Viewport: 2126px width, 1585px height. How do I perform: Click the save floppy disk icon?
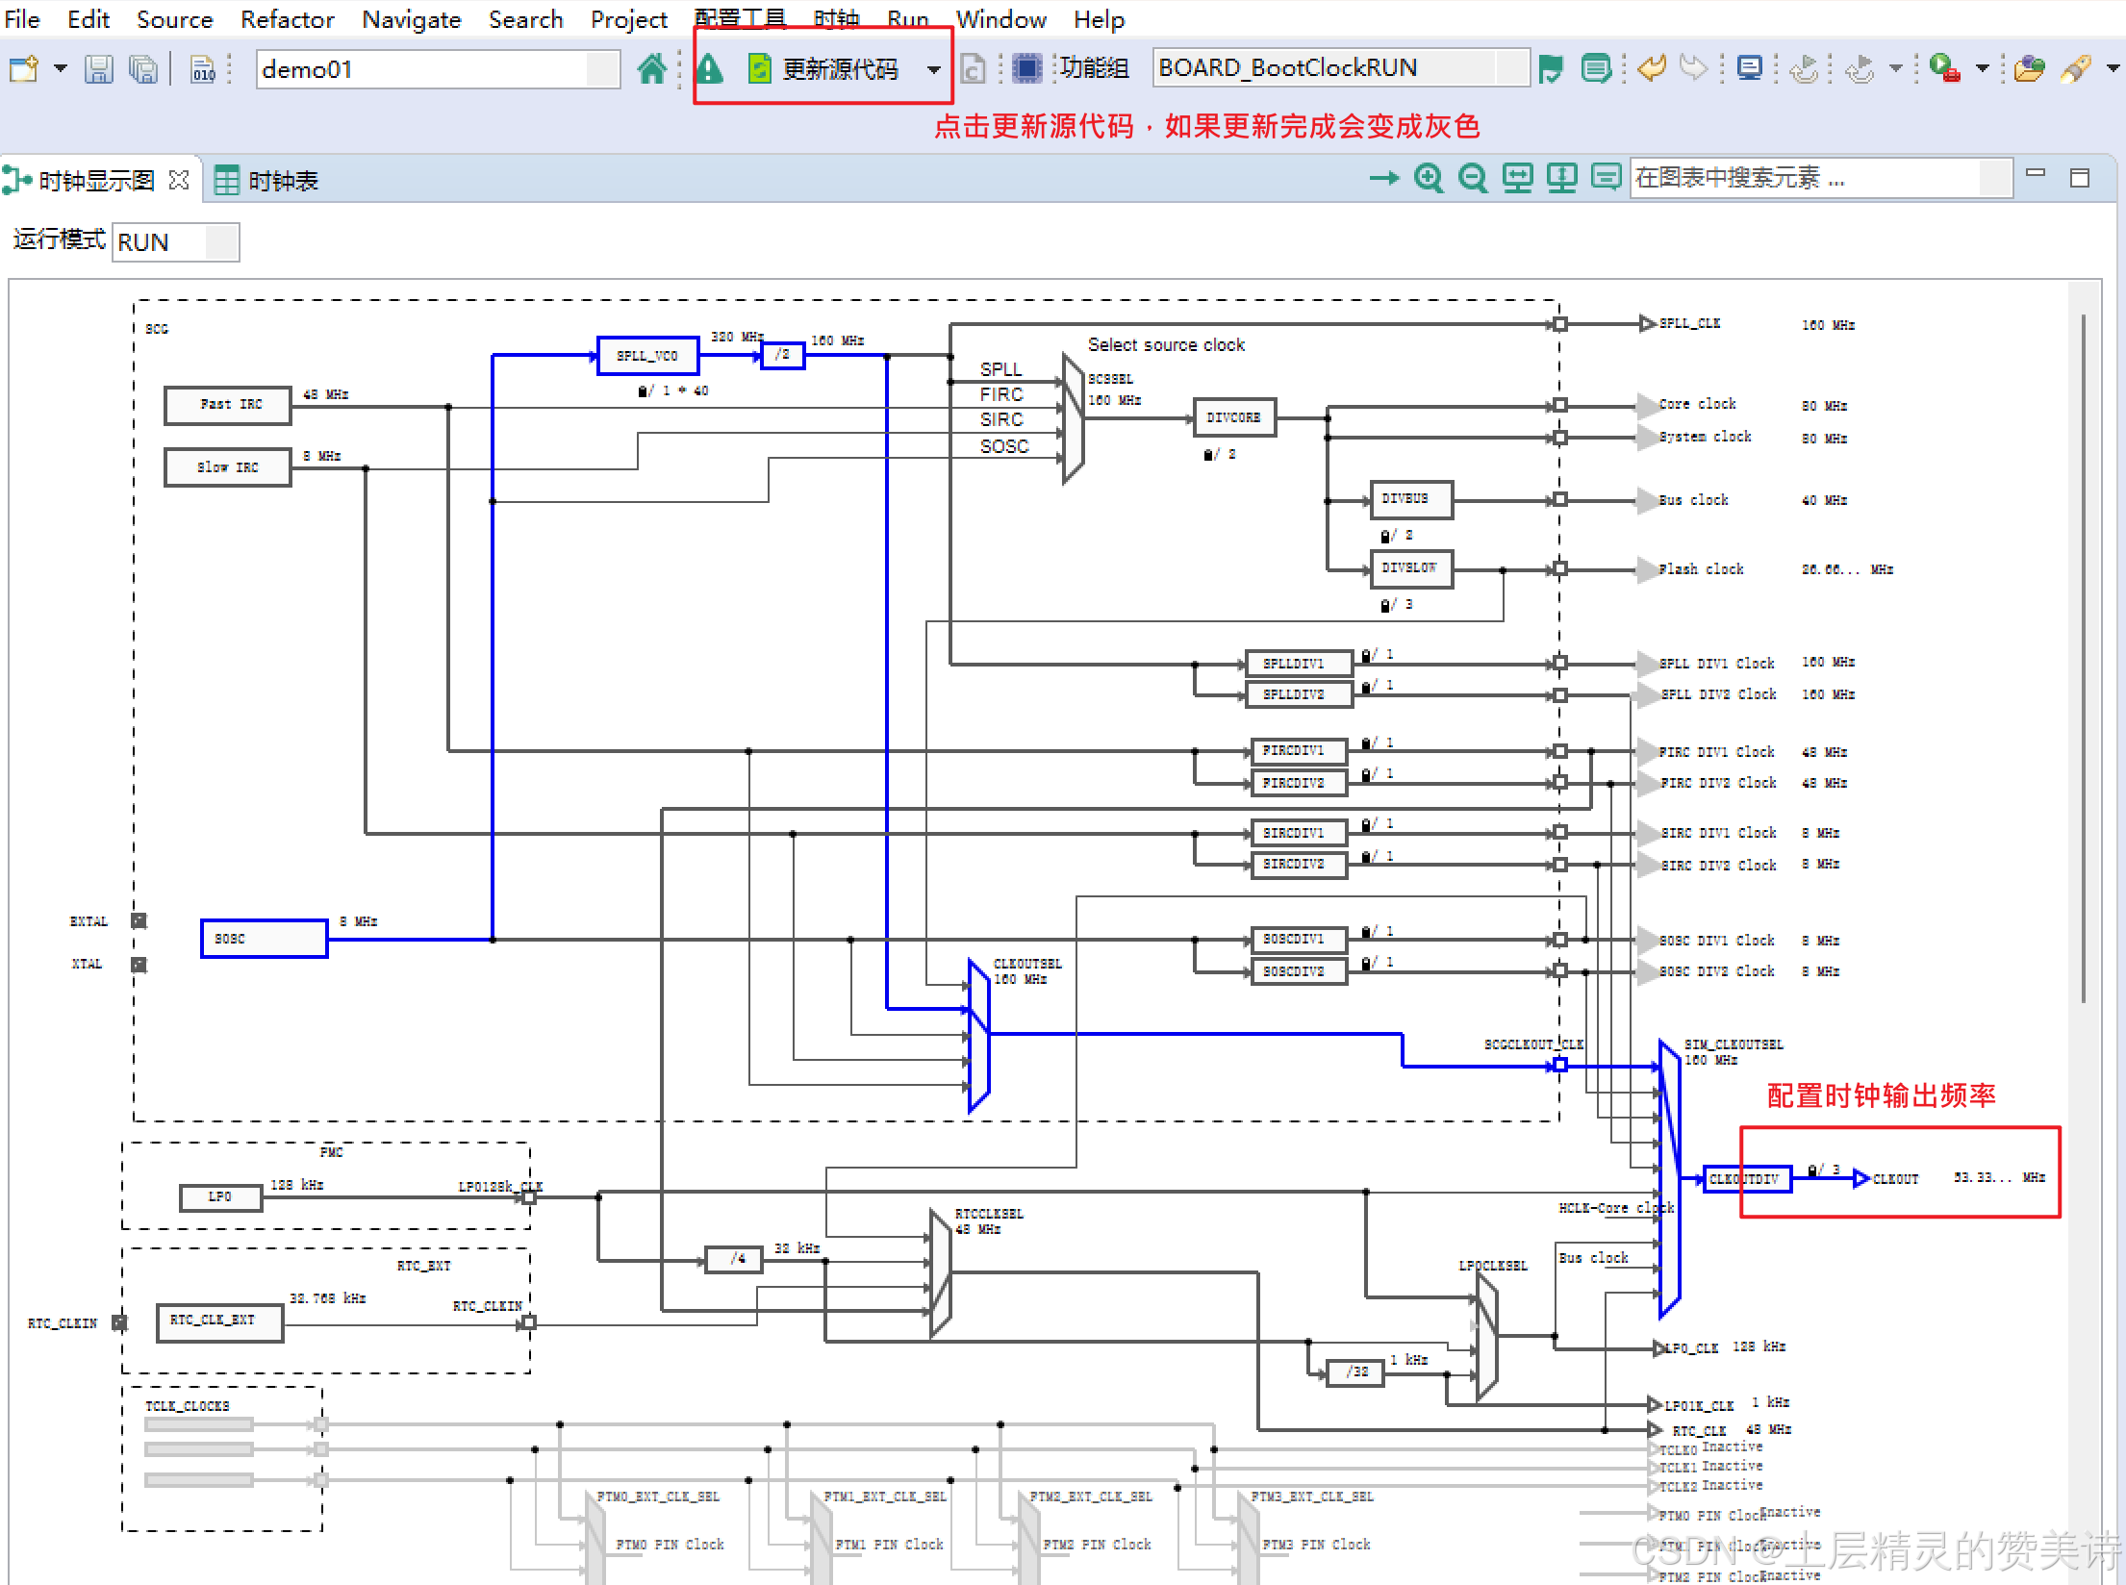click(x=98, y=69)
